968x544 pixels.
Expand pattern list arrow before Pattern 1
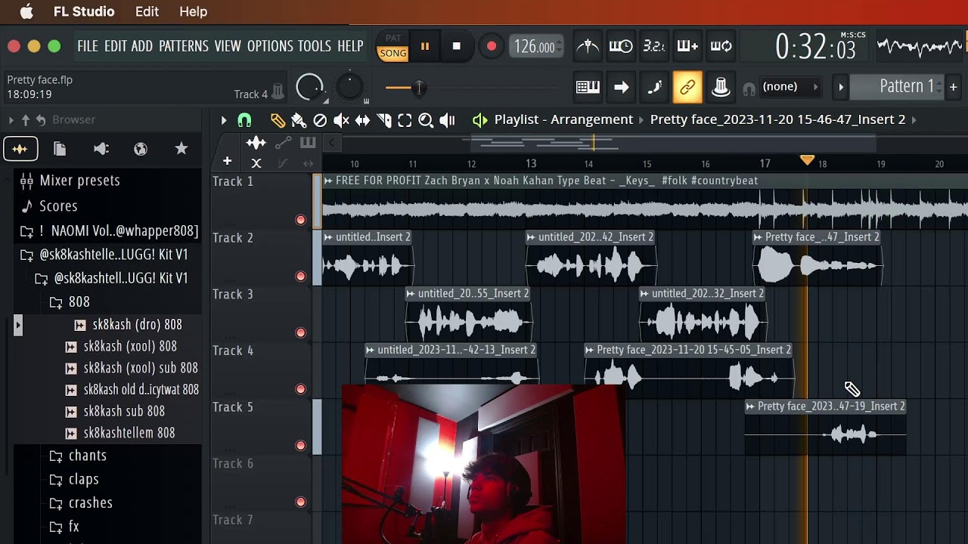tap(840, 87)
